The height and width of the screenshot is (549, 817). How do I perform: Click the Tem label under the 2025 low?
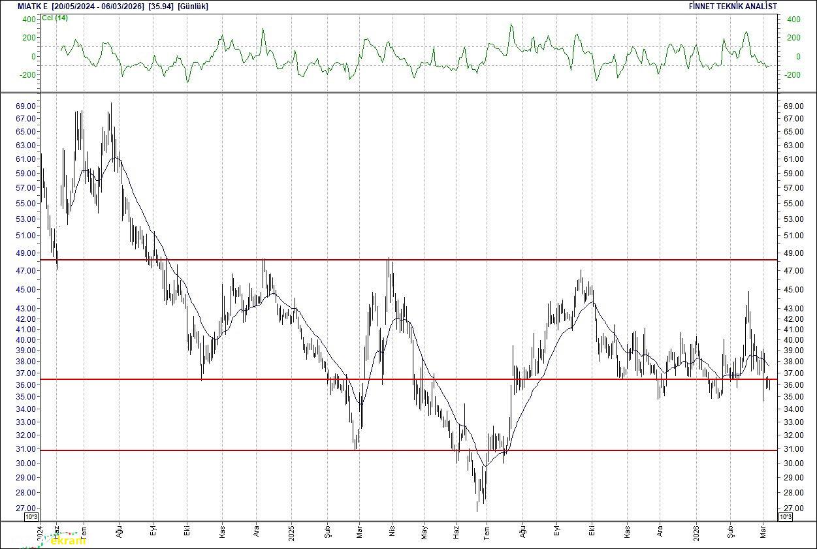coord(486,531)
